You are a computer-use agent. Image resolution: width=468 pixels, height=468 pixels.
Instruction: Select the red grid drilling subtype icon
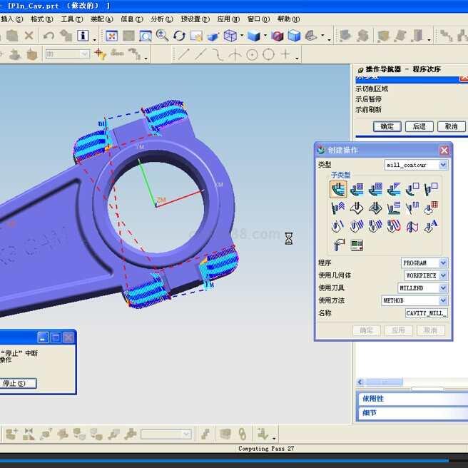(x=431, y=208)
